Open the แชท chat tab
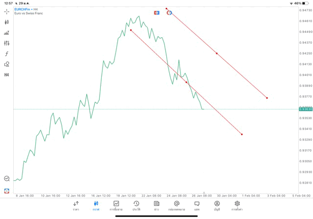This screenshot has width=313, height=219. tap(197, 206)
